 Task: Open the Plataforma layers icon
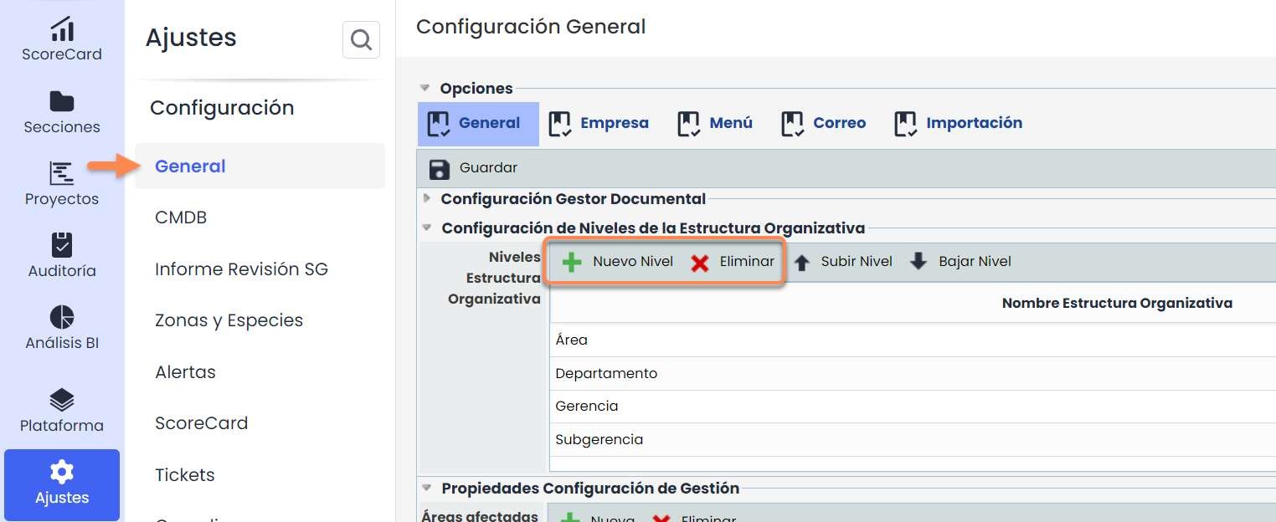tap(62, 400)
